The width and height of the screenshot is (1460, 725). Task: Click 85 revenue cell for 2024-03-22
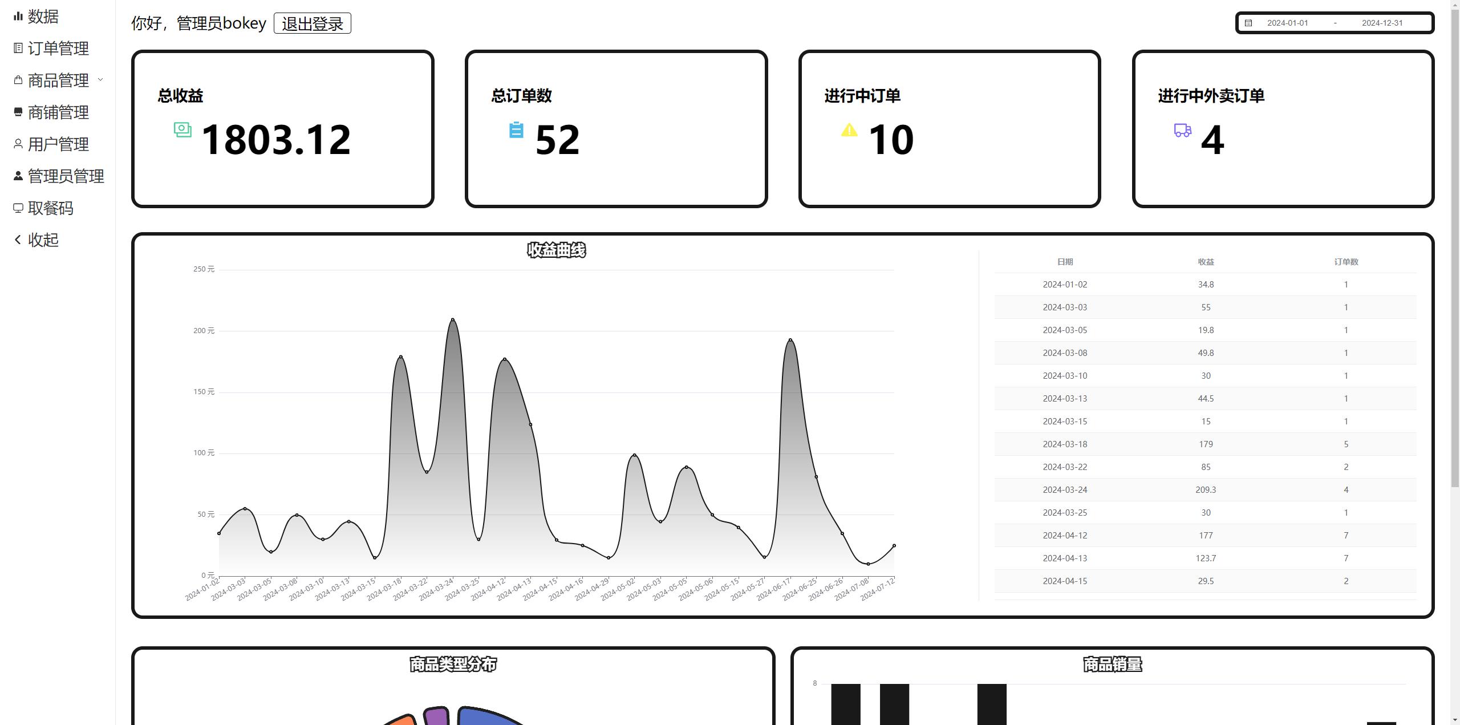click(1206, 467)
